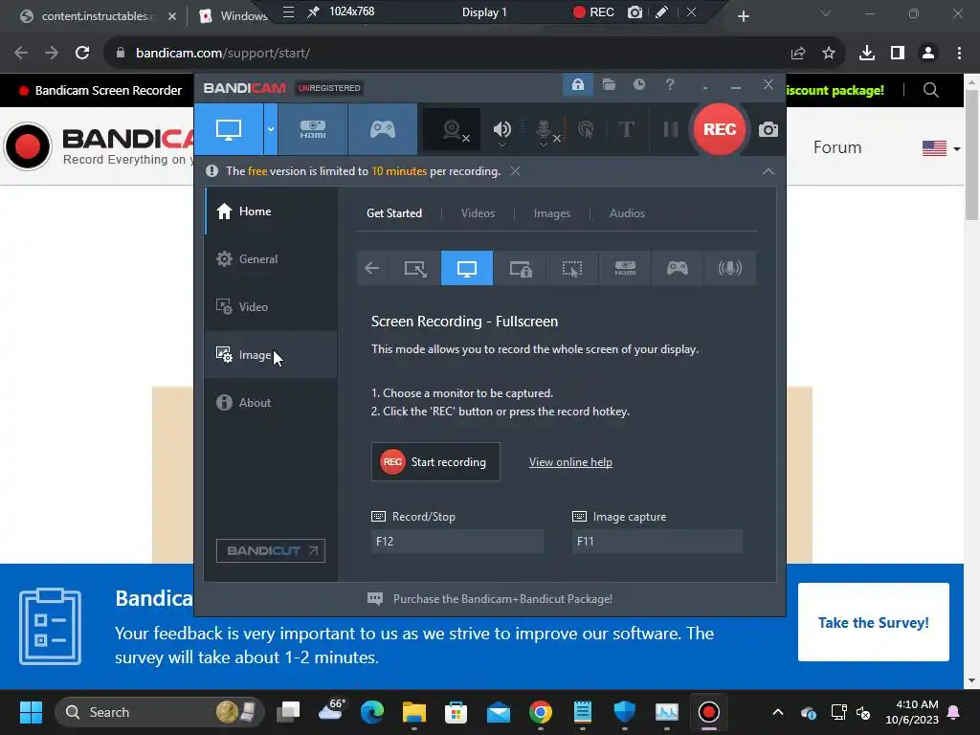Toggle mouse click effect icon

[x=586, y=129]
